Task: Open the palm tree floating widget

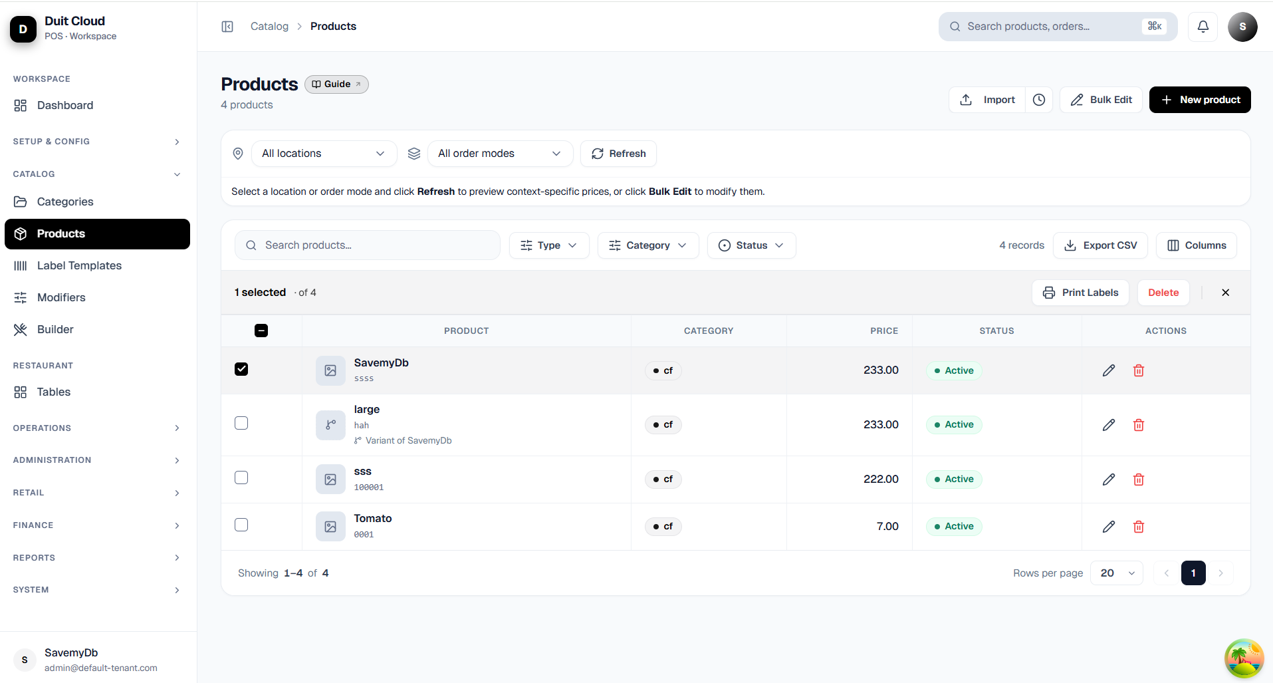Action: [x=1244, y=658]
